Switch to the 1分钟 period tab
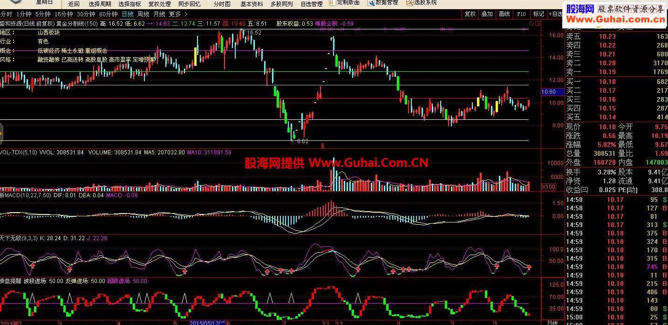668x325 pixels. pos(23,14)
